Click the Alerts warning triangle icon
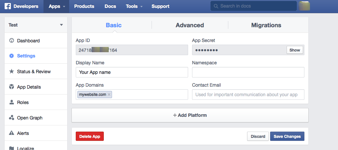338x150 pixels. coord(12,133)
